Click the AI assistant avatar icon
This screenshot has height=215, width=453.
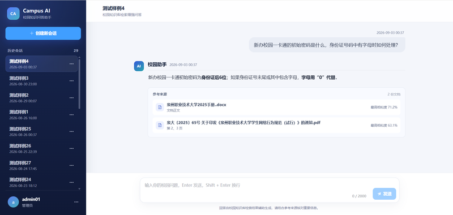click(x=139, y=66)
